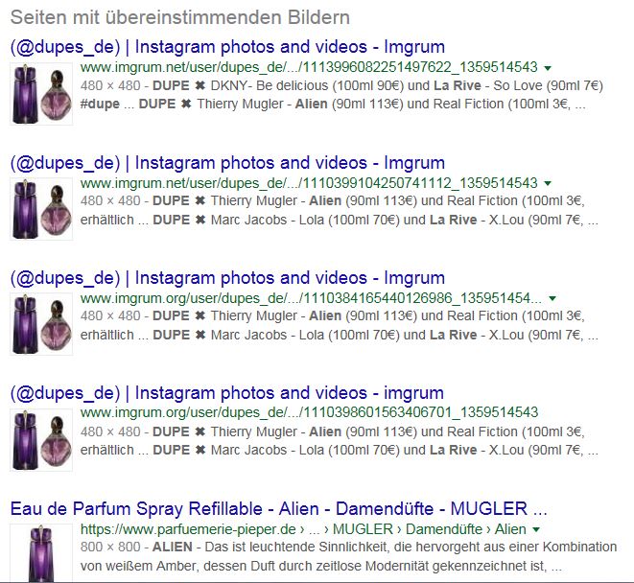
Task: Open third @dupes_de Imgrum result title
Action: [x=227, y=279]
